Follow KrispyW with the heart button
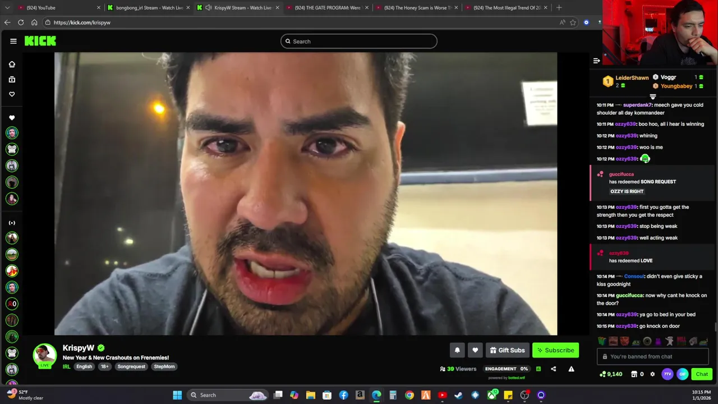Viewport: 718px width, 404px height. [x=475, y=350]
